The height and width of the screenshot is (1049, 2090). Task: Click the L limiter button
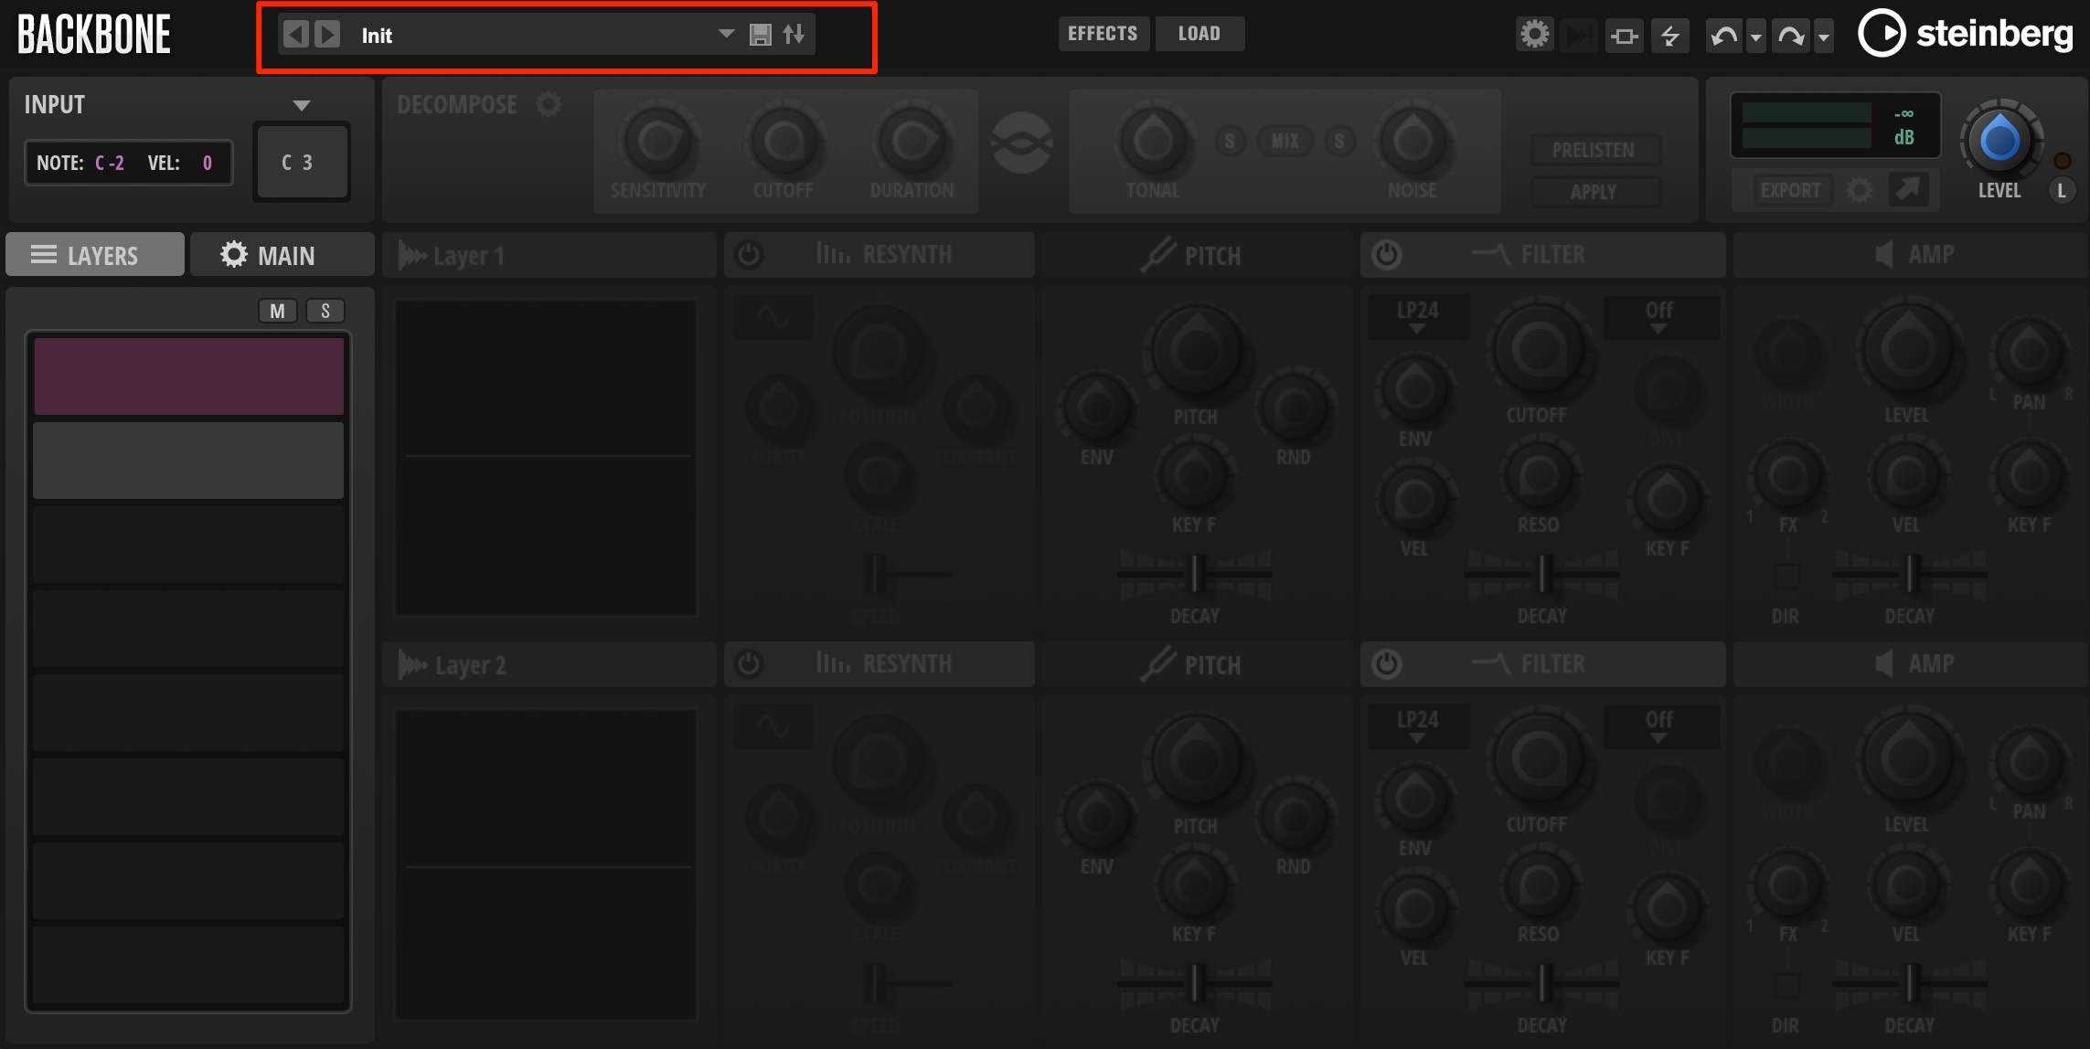tap(2061, 190)
